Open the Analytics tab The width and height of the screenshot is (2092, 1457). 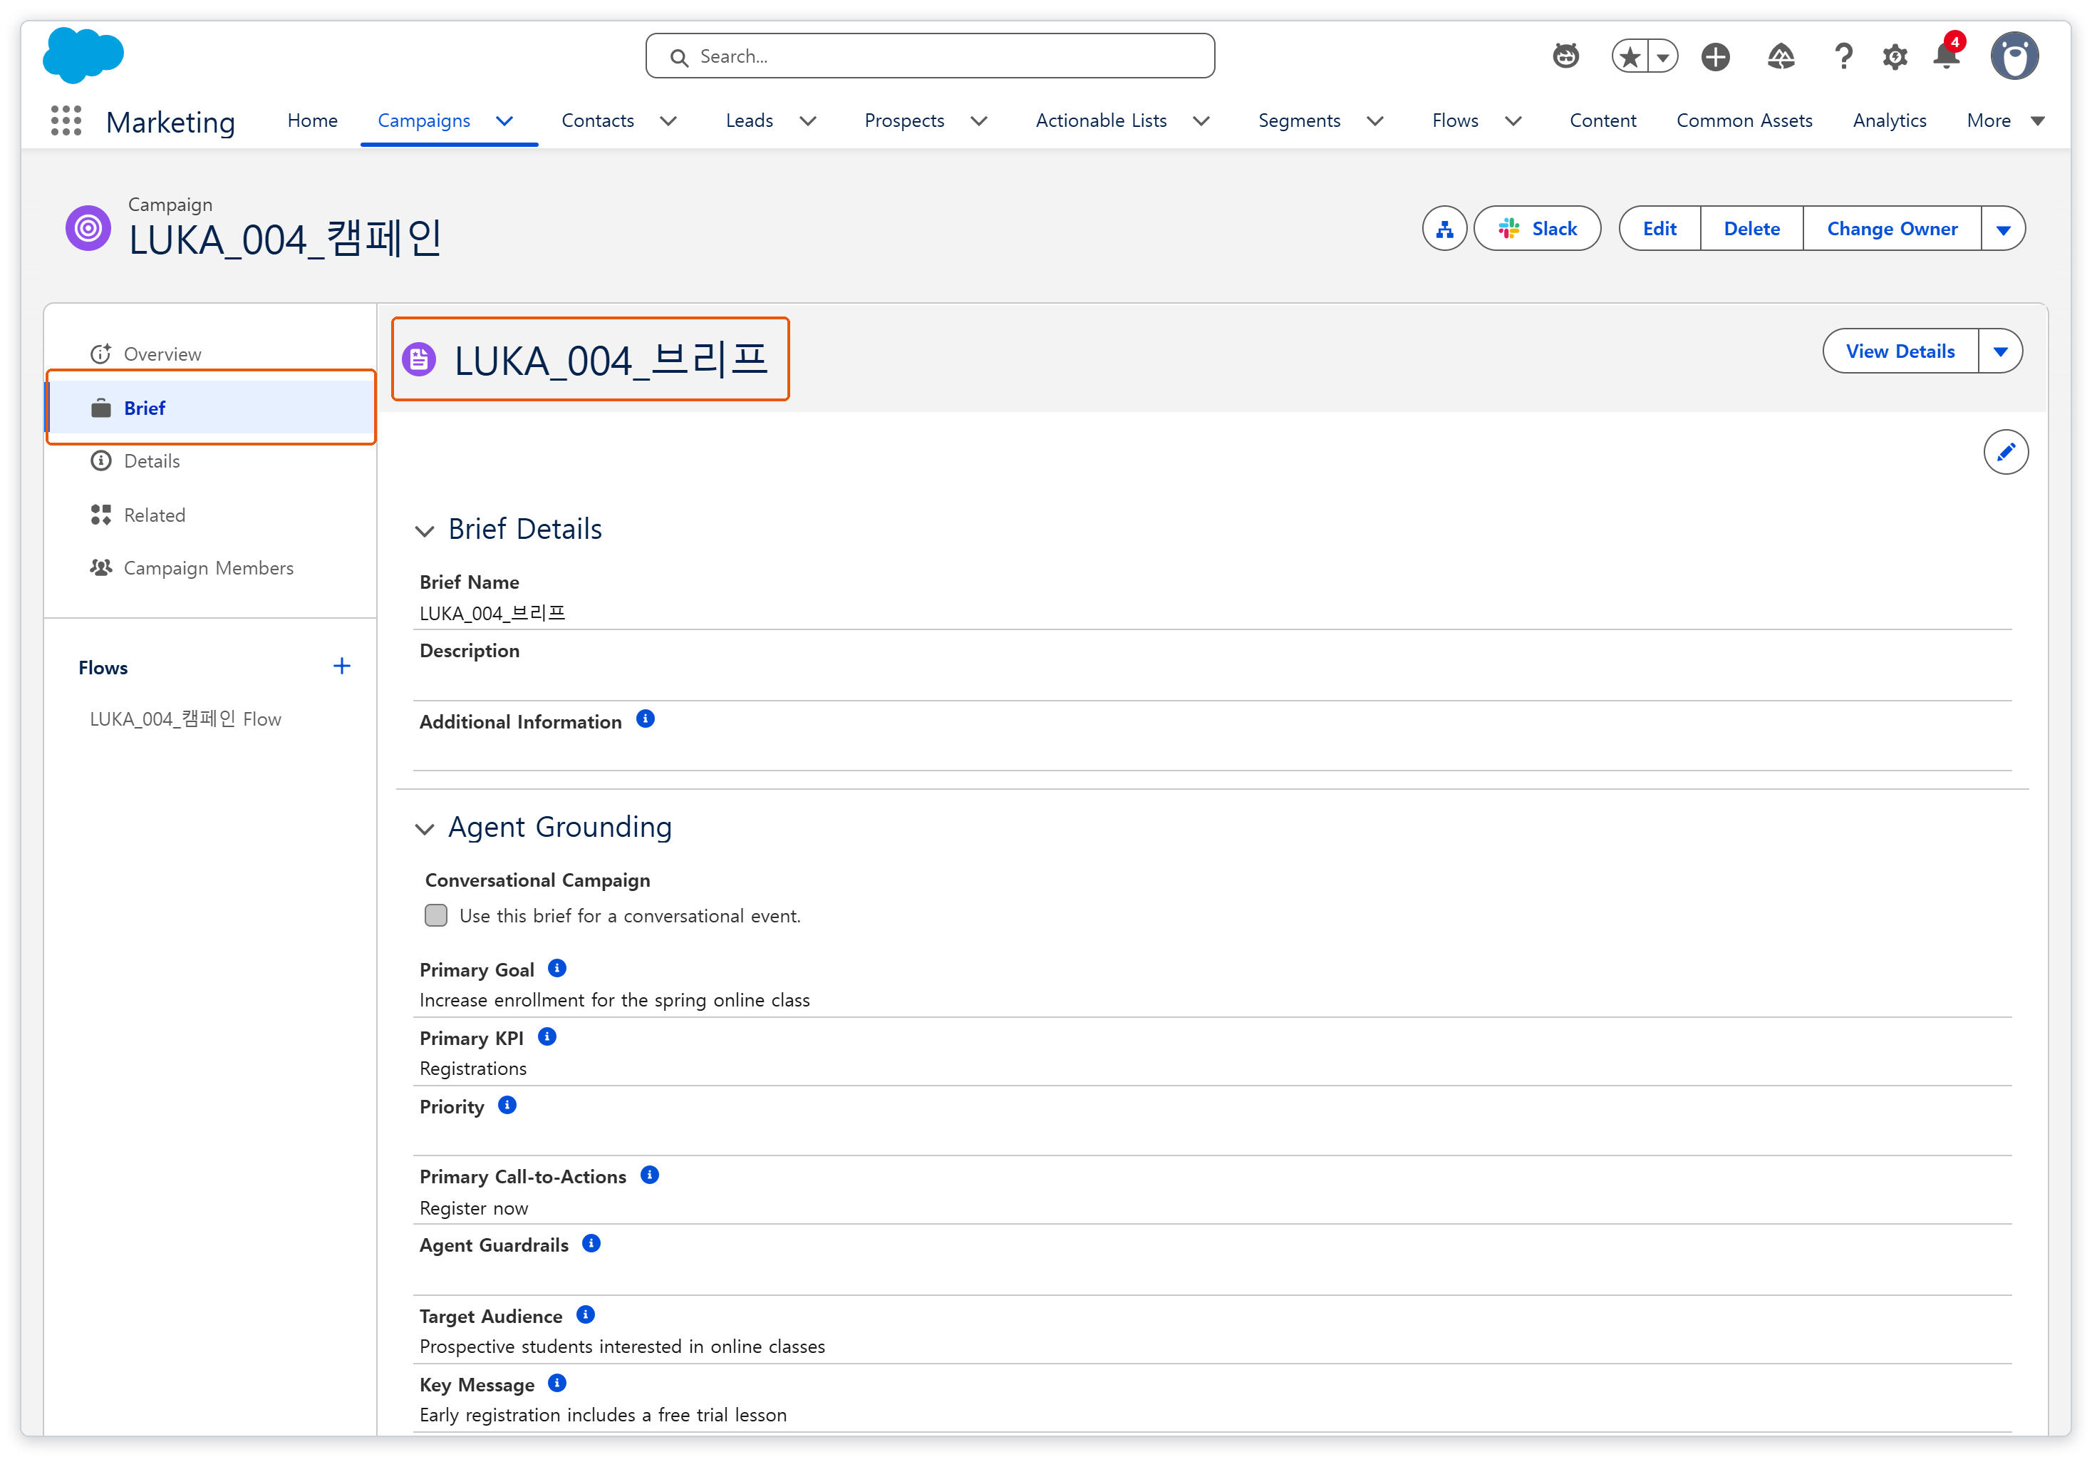[1889, 121]
